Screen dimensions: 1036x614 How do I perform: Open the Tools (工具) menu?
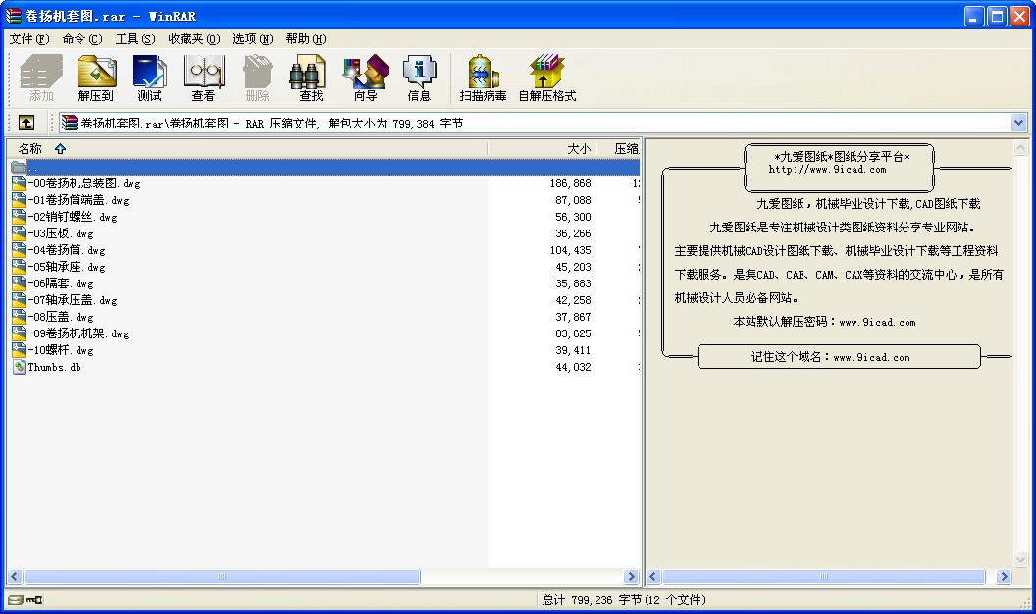134,39
